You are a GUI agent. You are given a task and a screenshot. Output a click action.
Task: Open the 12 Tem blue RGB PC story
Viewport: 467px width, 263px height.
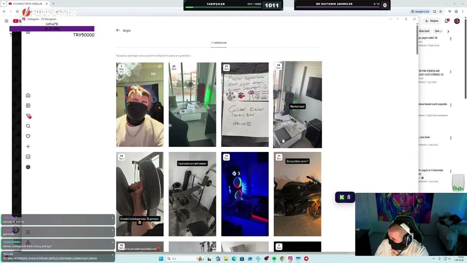click(245, 194)
